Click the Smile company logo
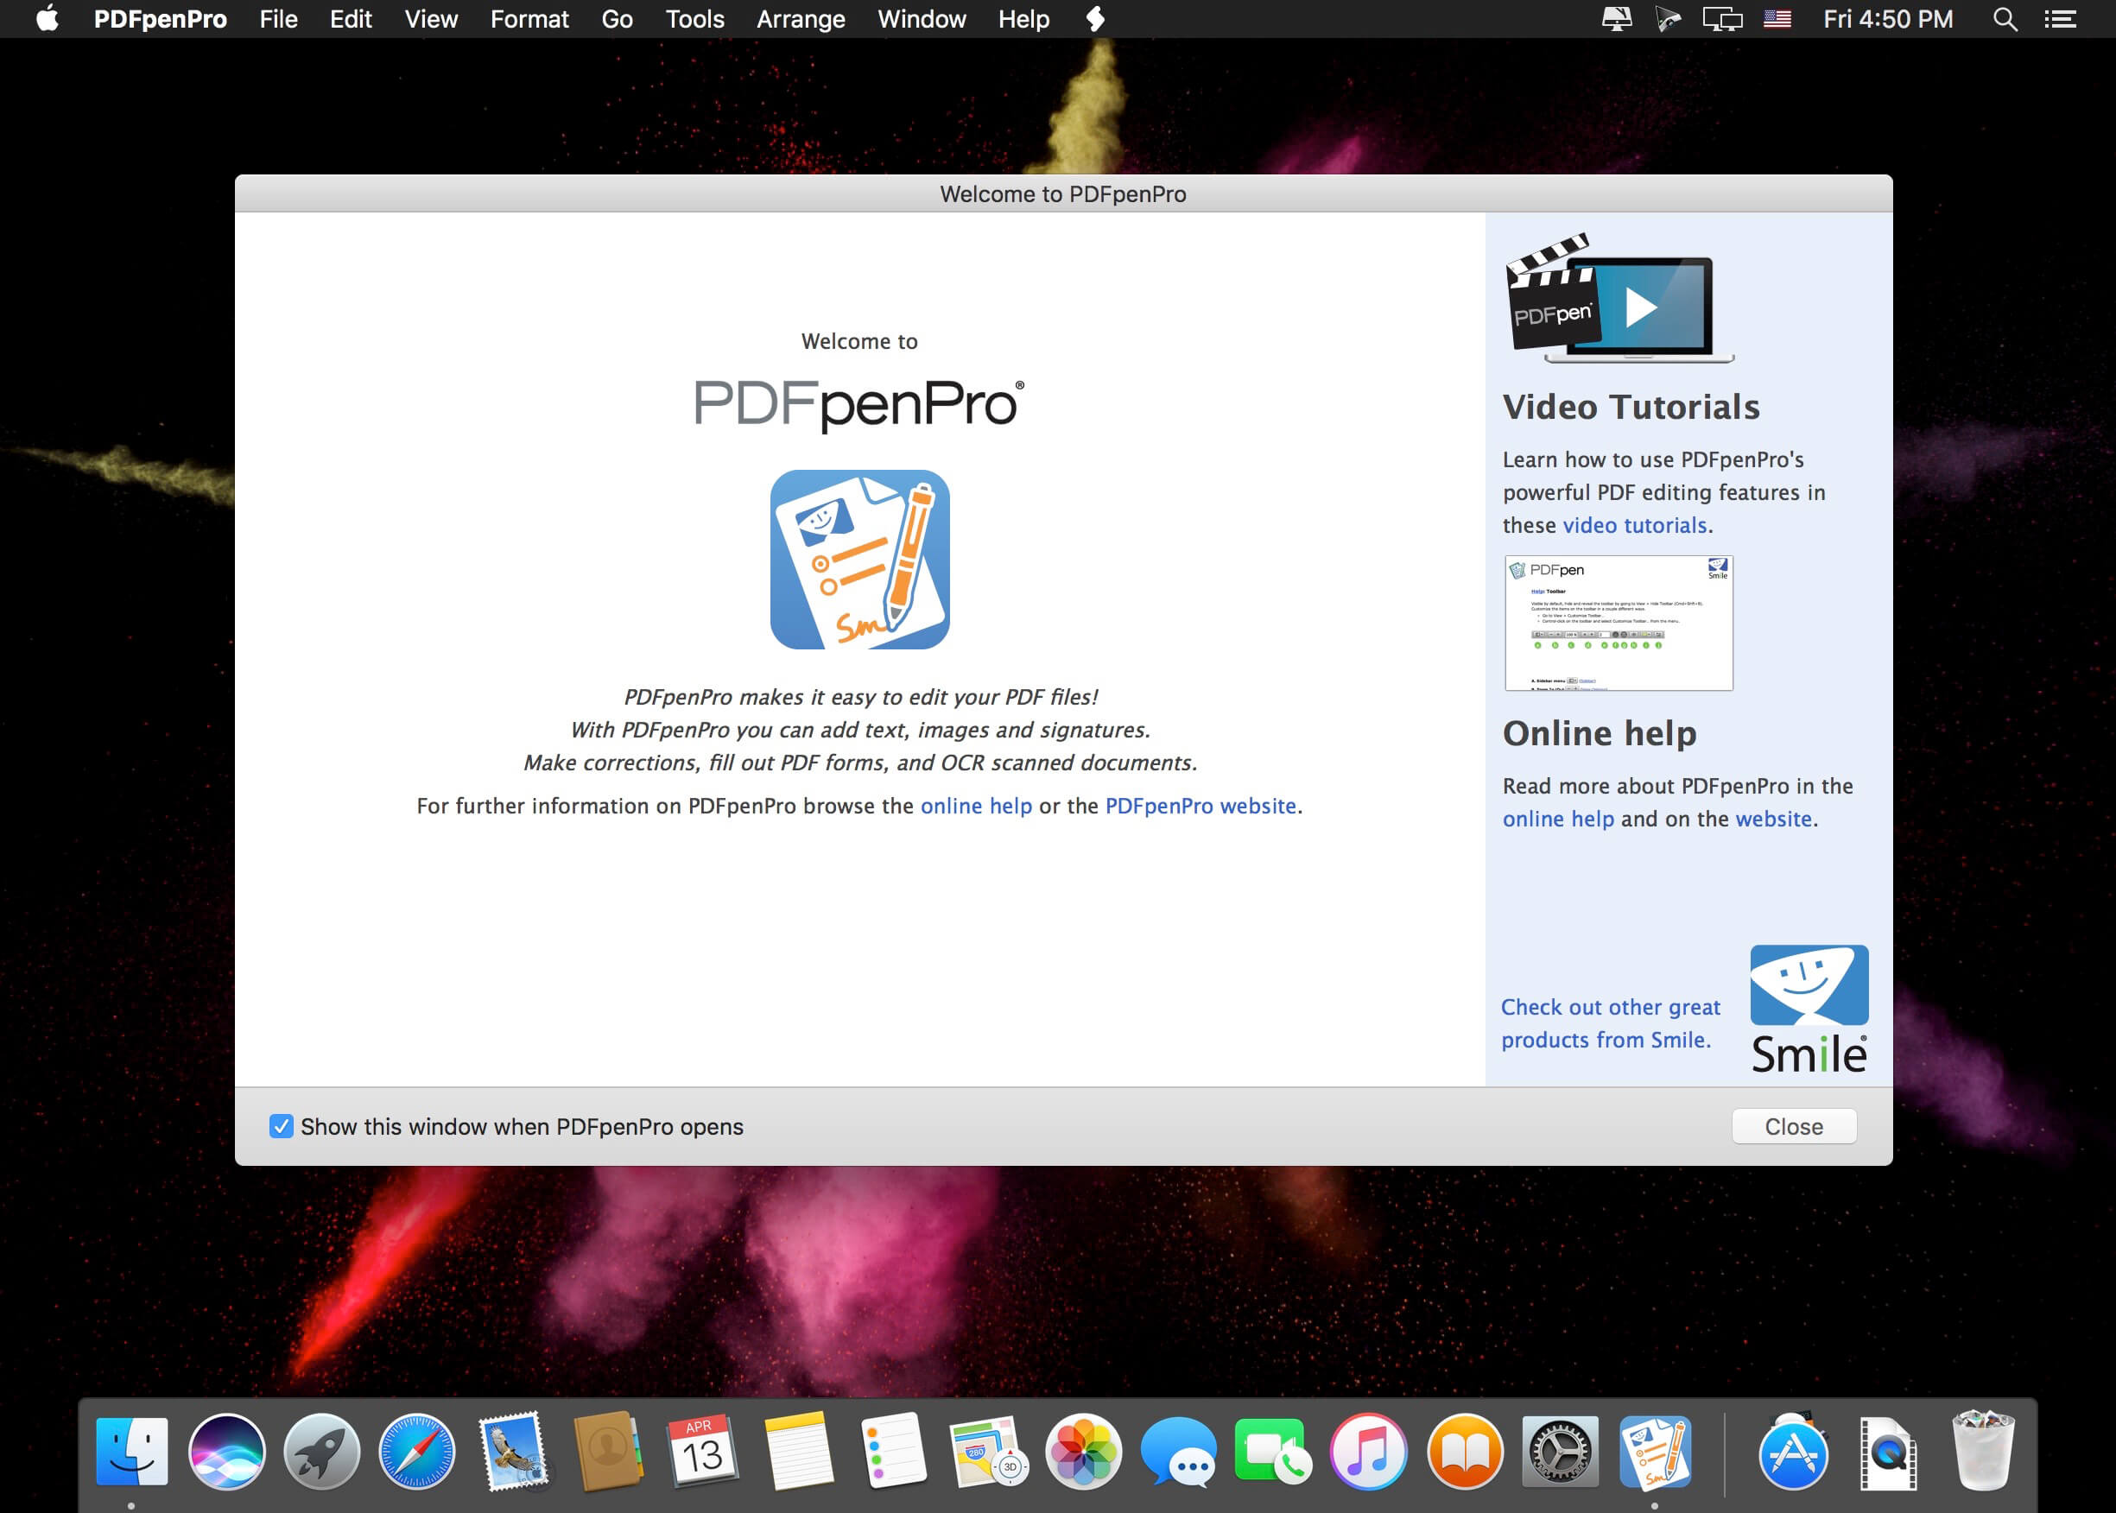 (x=1809, y=1009)
